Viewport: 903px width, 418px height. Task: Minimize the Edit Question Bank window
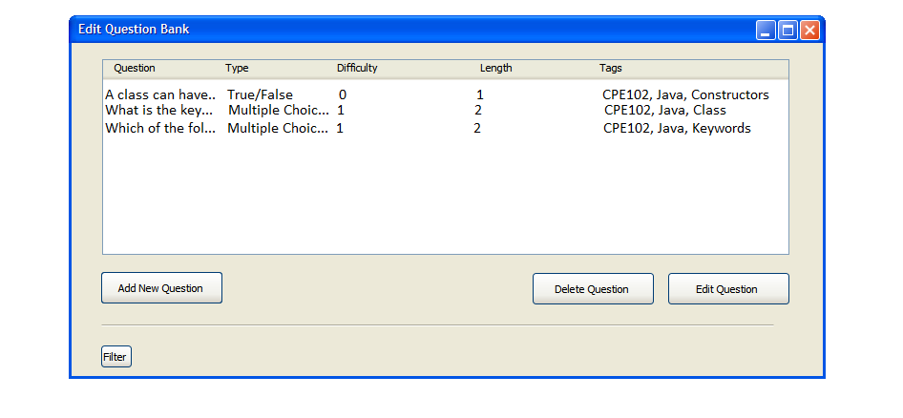766,31
